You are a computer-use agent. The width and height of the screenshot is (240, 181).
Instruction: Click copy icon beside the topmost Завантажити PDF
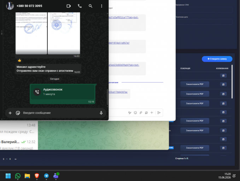coord(223,84)
